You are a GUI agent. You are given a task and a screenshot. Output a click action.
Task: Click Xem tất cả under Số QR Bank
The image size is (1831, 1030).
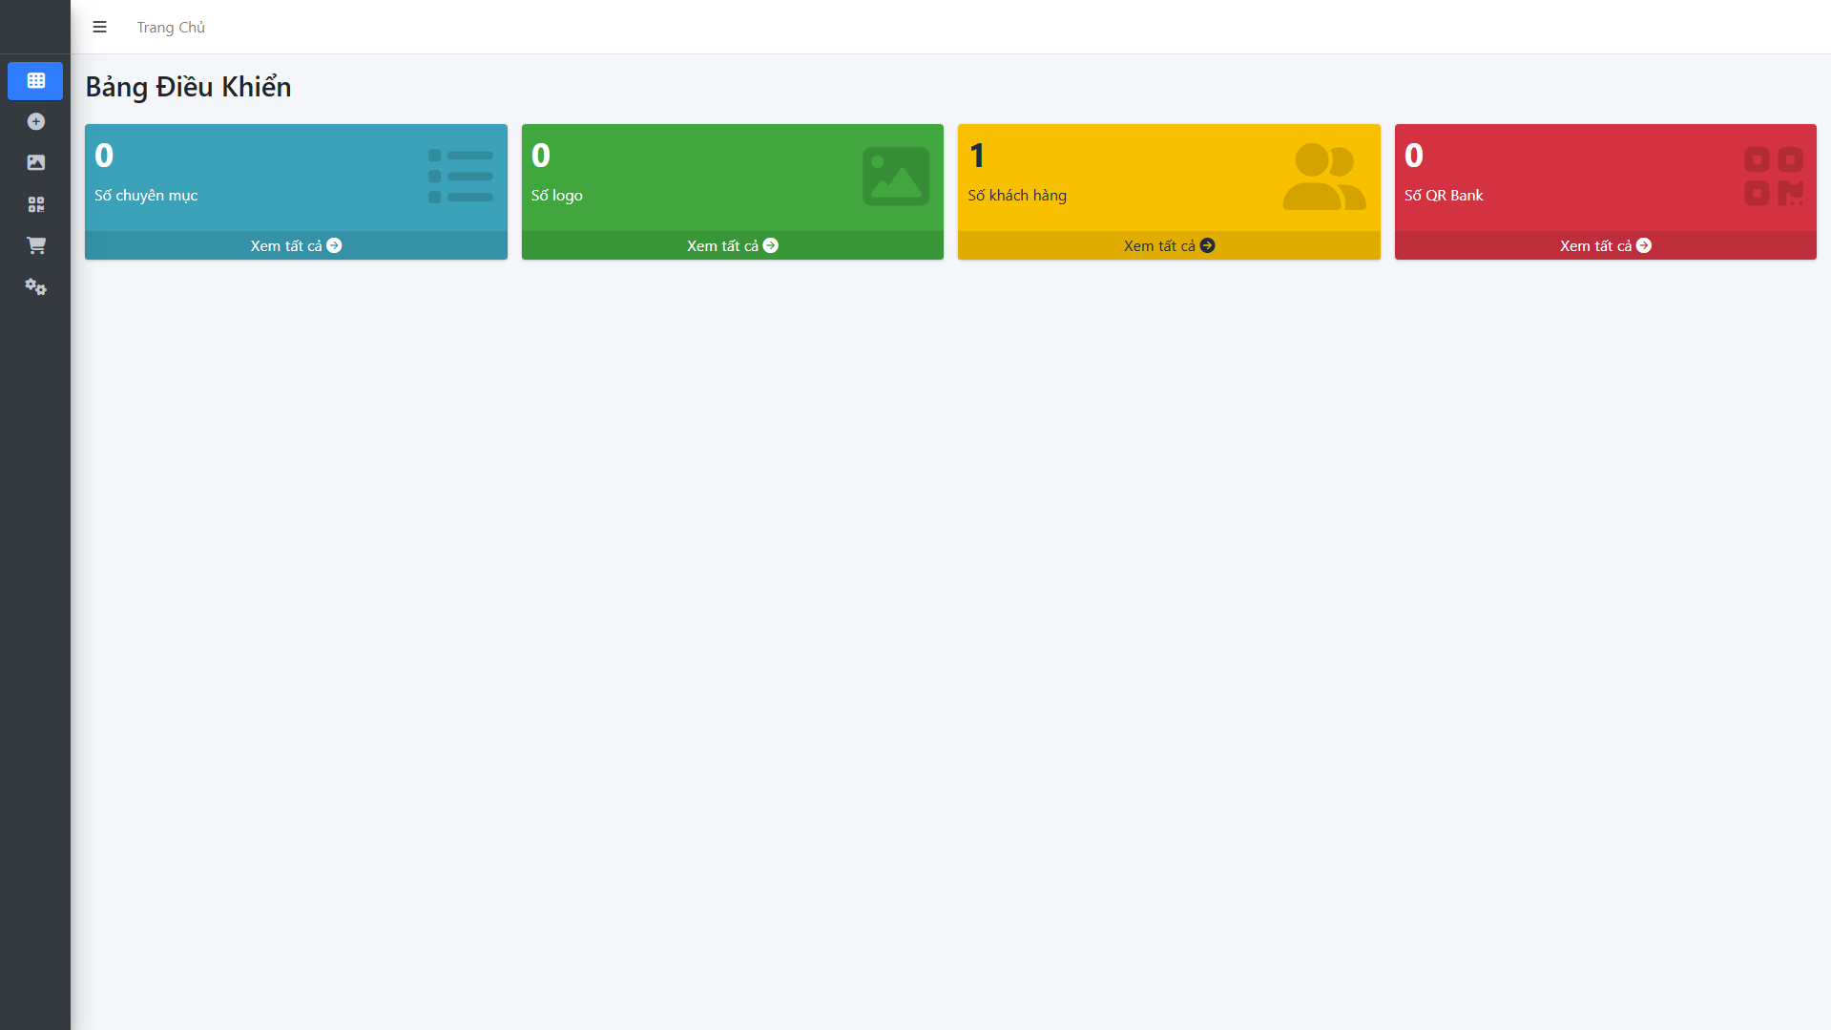point(1605,245)
